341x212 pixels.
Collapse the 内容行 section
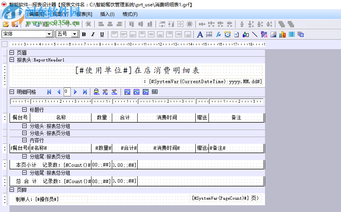pos(25,140)
